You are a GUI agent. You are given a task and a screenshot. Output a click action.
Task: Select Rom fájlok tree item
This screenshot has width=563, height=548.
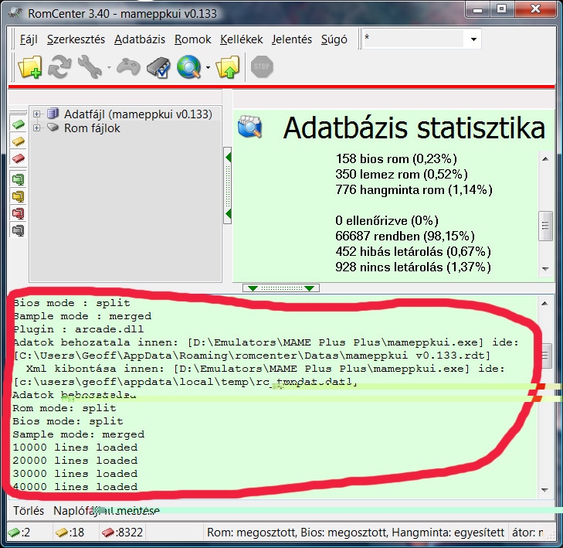pyautogui.click(x=92, y=128)
